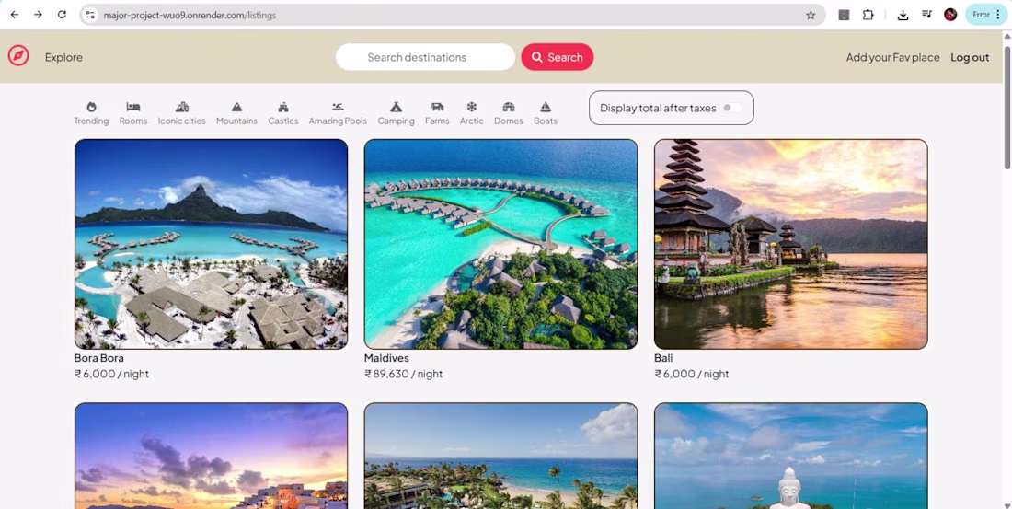Filter by Rooms bed icon
This screenshot has width=1012, height=509.
pos(133,107)
